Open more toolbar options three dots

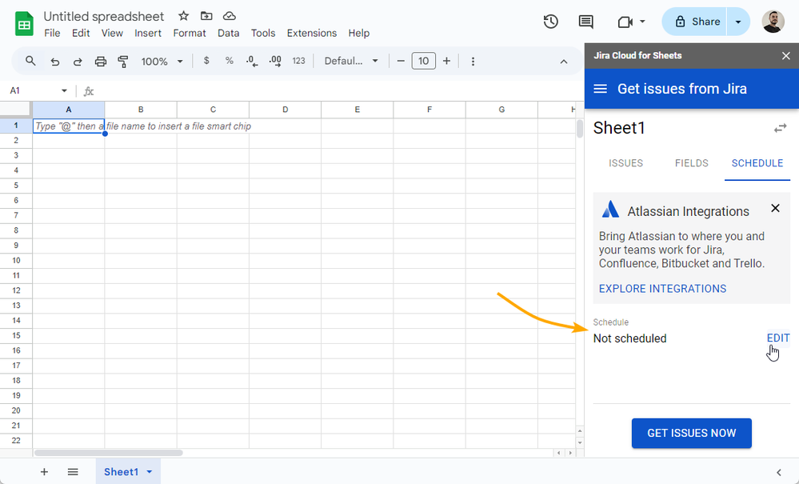(x=473, y=61)
